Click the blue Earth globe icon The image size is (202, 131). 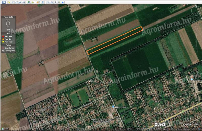(63, 2)
